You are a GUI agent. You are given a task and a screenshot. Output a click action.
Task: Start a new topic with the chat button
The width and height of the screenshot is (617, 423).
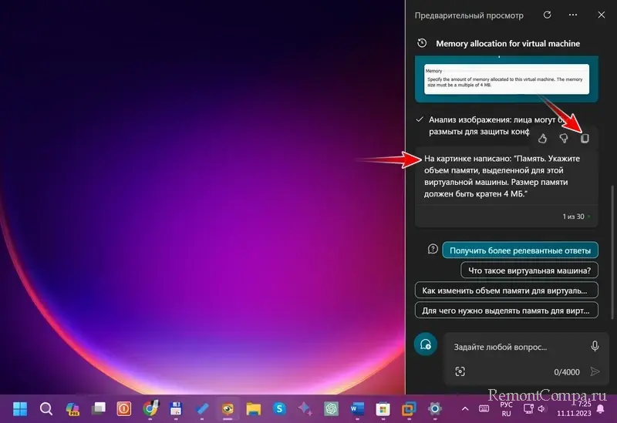point(425,345)
